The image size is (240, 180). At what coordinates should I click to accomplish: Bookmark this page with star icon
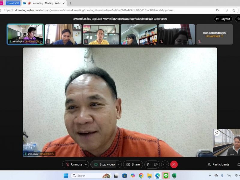pyautogui.click(x=234, y=10)
